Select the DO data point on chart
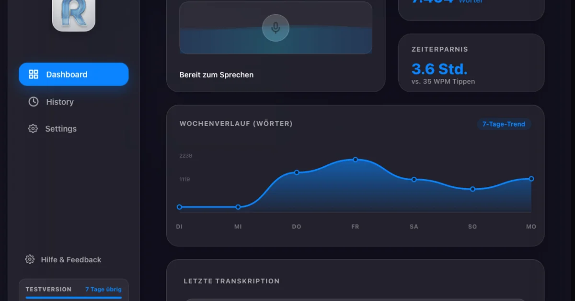Image resolution: width=575 pixels, height=301 pixels. 297,172
